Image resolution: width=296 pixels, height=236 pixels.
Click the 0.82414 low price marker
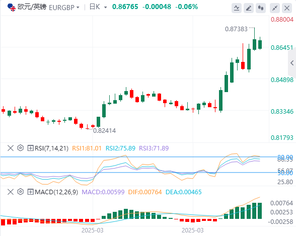[105, 130]
